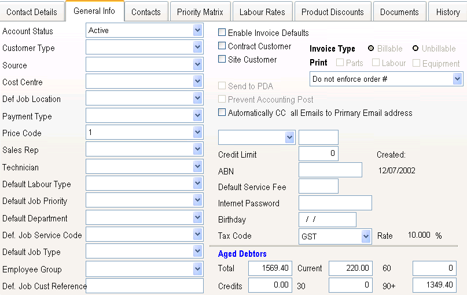467x295 pixels.
Task: Open the order number enforcement dropdown
Action: pyautogui.click(x=457, y=79)
